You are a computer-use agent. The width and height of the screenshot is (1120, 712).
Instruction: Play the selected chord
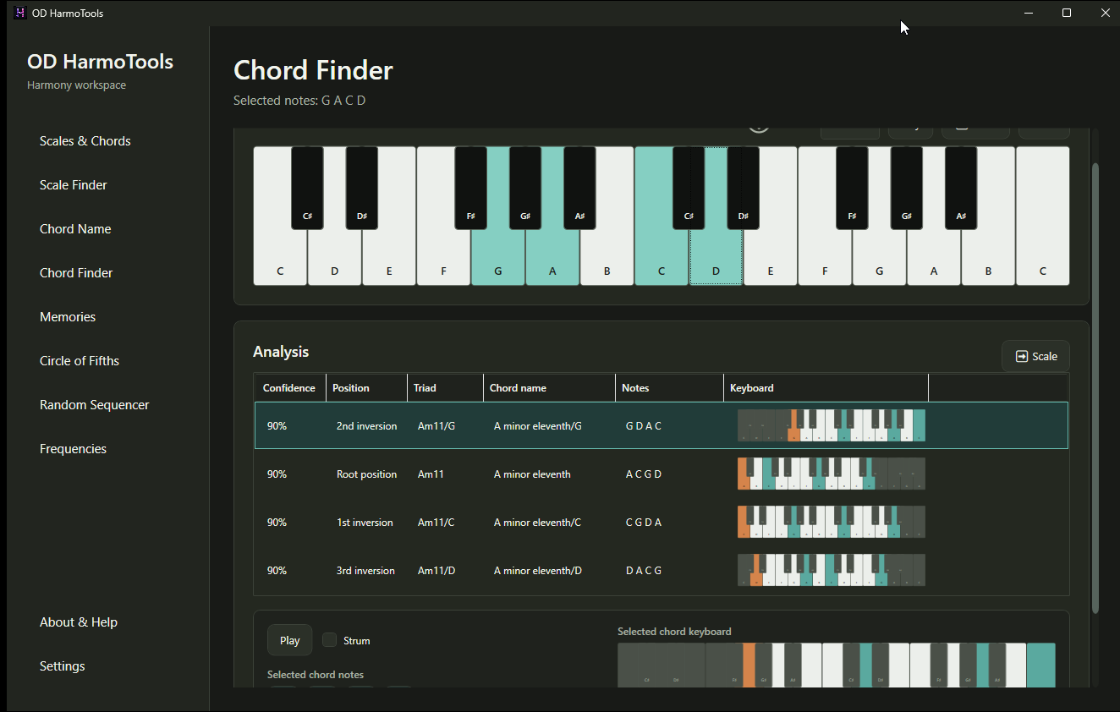pyautogui.click(x=289, y=640)
